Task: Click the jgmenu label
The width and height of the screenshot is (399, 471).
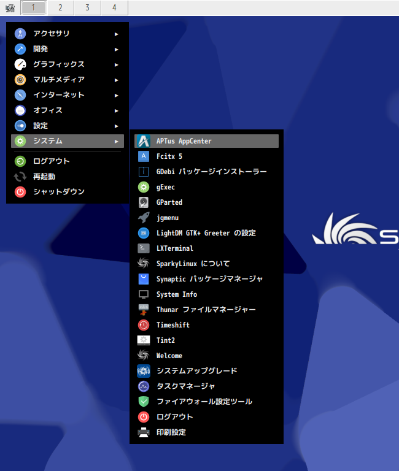Action: (168, 218)
